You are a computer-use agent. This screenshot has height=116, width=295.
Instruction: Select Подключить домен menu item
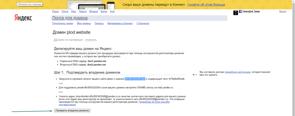click(x=63, y=23)
